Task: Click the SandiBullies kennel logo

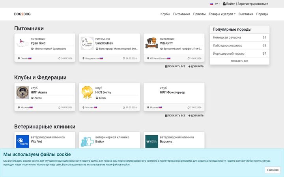Action: point(87,43)
